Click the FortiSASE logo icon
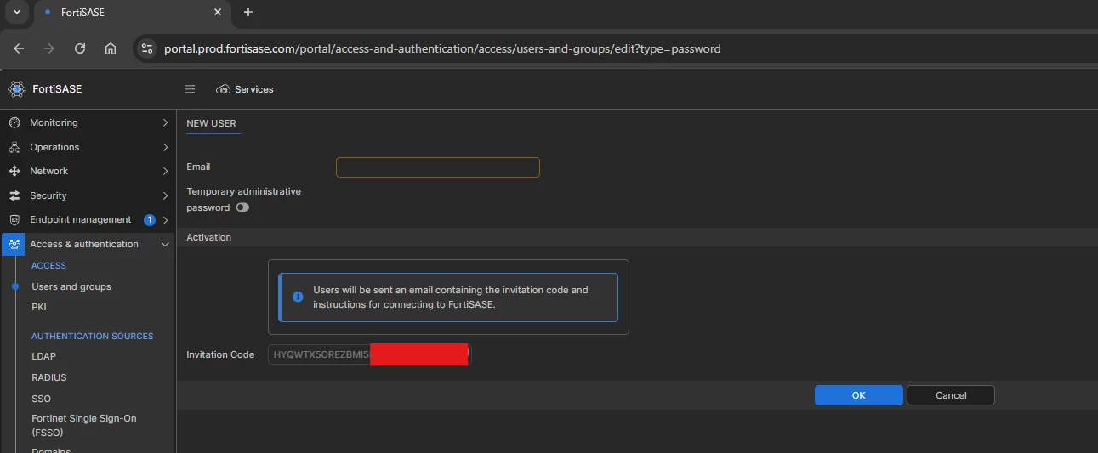The image size is (1098, 453). [16, 89]
